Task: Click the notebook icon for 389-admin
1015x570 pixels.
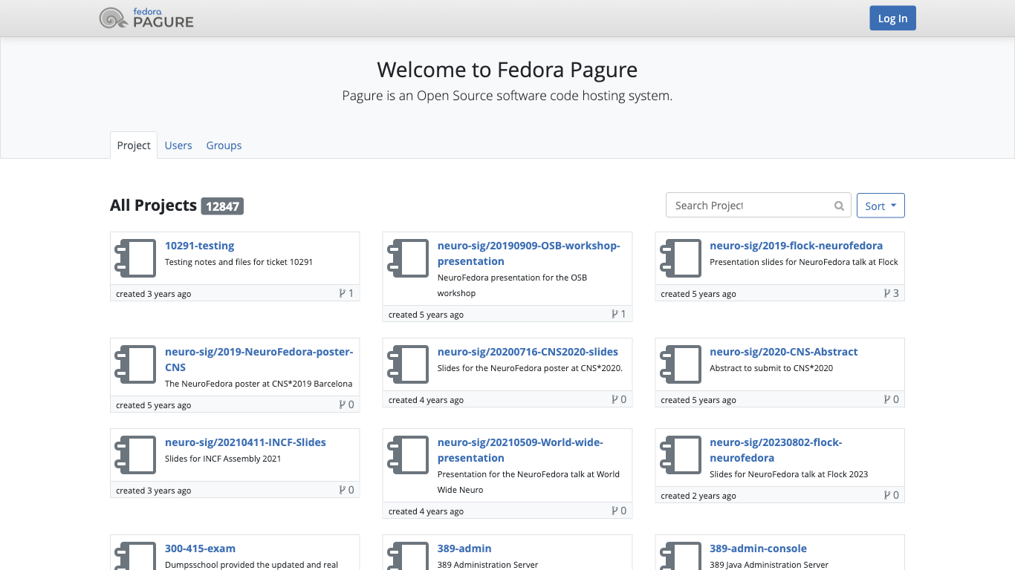Action: point(408,557)
